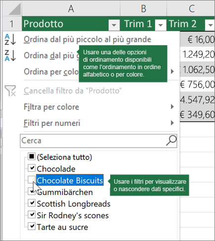Select column A header
The width and height of the screenshot is (215, 241).
tap(71, 8)
